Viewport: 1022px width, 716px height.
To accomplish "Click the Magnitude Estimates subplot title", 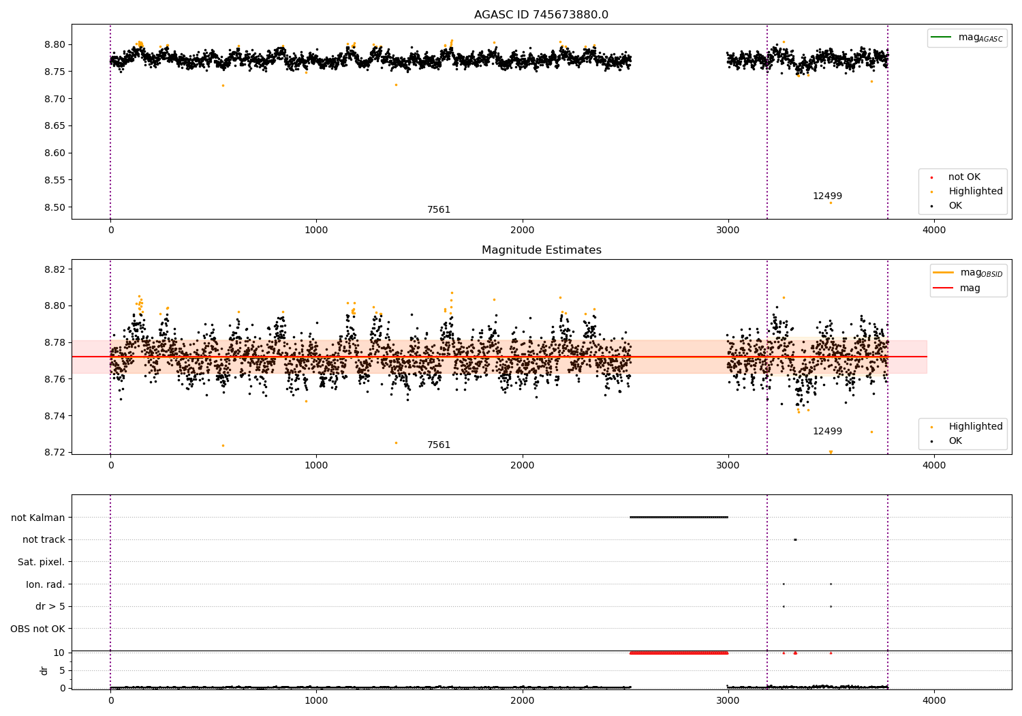I will (541, 250).
